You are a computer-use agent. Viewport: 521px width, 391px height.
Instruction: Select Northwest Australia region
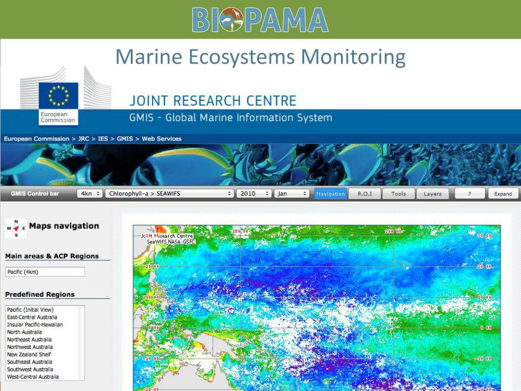pyautogui.click(x=30, y=347)
